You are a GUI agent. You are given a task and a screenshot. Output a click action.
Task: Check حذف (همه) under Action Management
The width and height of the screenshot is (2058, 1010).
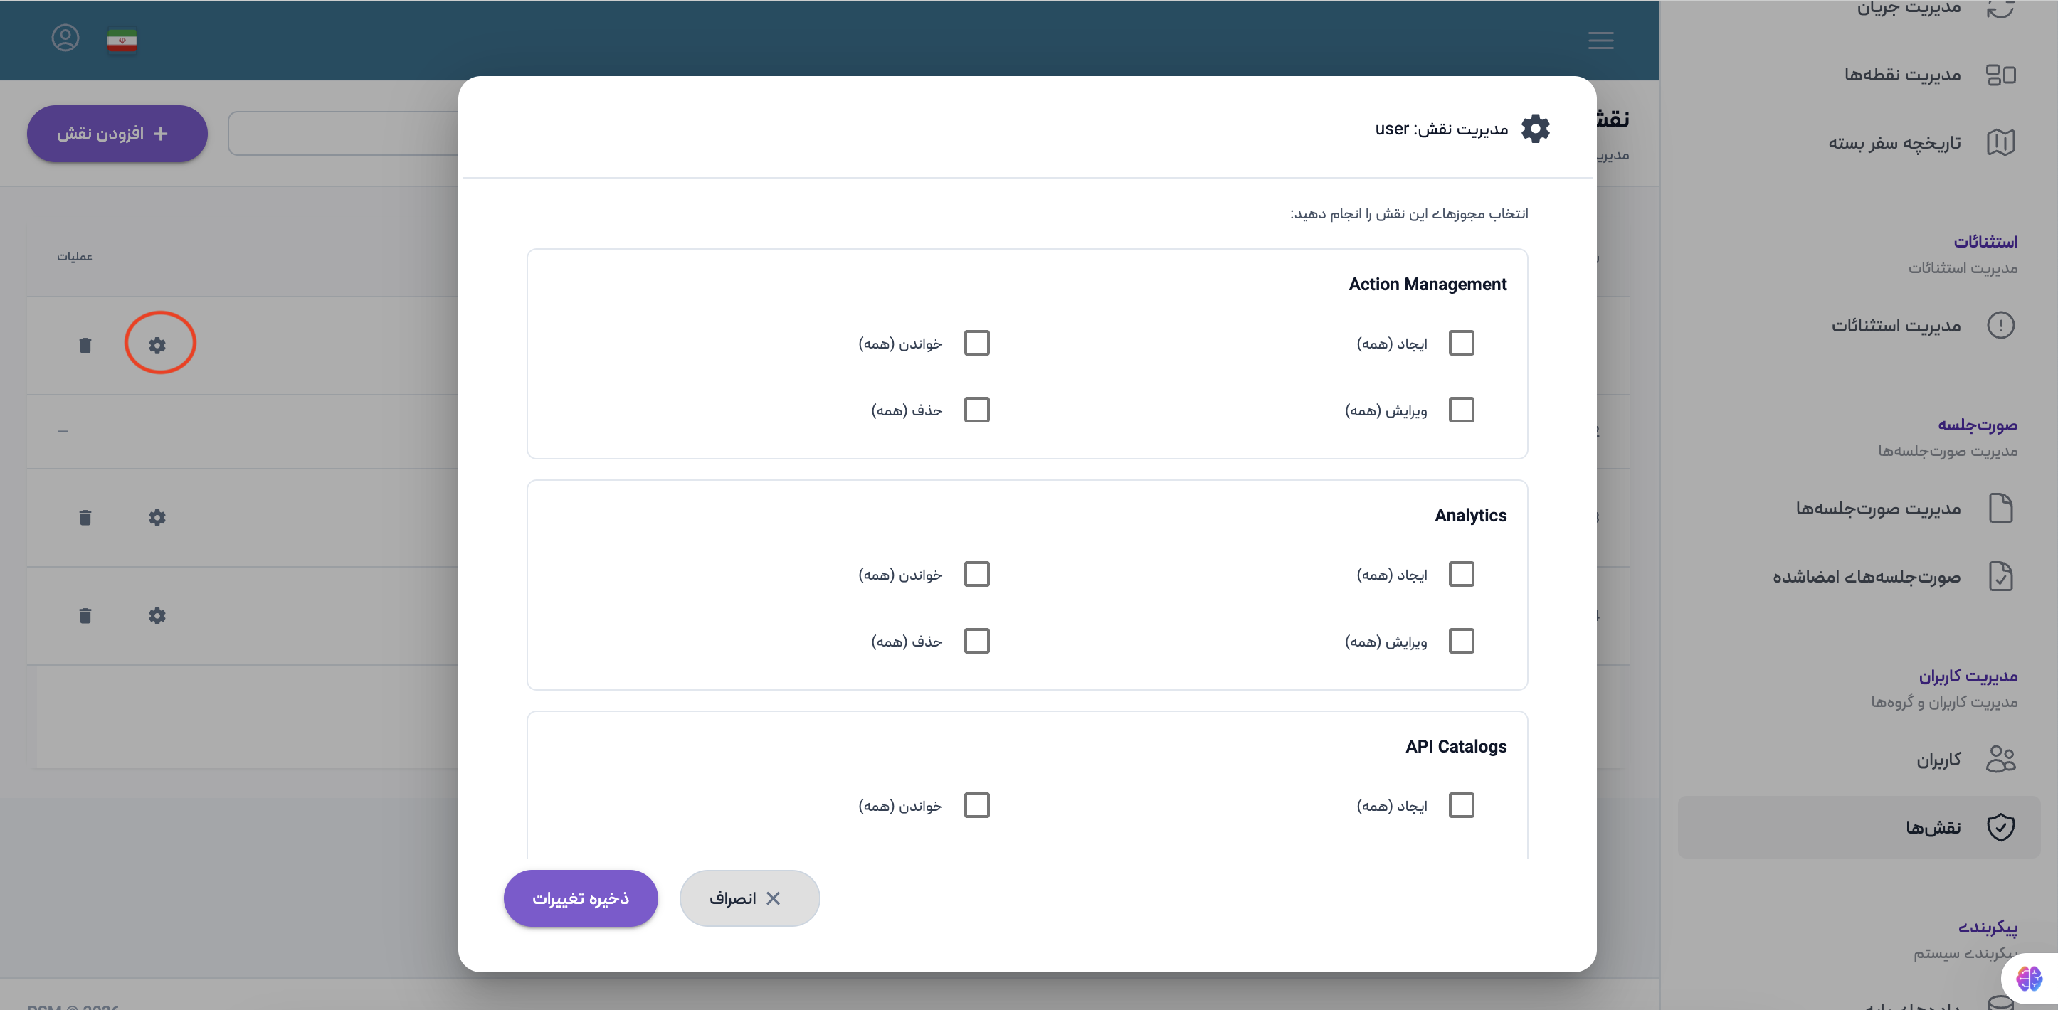click(976, 410)
